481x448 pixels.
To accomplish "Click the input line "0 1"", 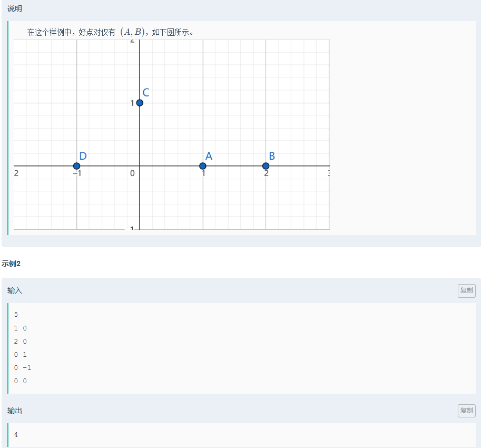I will (x=20, y=354).
